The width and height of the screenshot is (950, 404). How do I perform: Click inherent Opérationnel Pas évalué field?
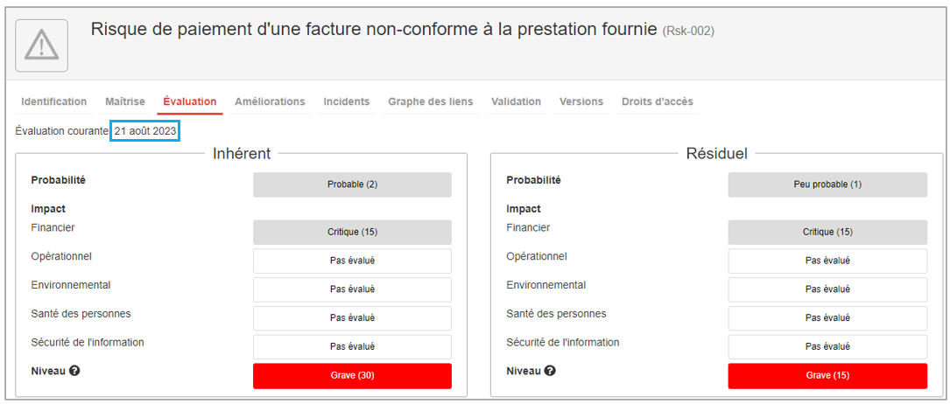click(x=352, y=261)
